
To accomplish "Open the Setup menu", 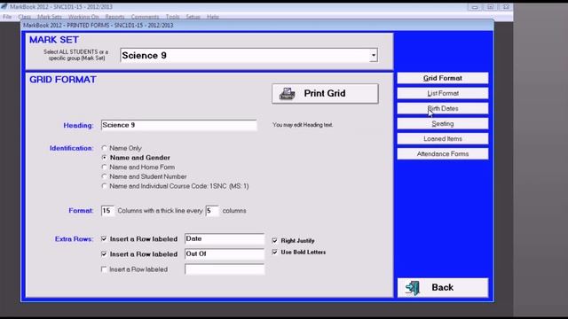I will click(x=193, y=17).
